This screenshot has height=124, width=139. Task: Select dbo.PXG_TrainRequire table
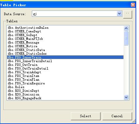pyautogui.click(x=65, y=83)
